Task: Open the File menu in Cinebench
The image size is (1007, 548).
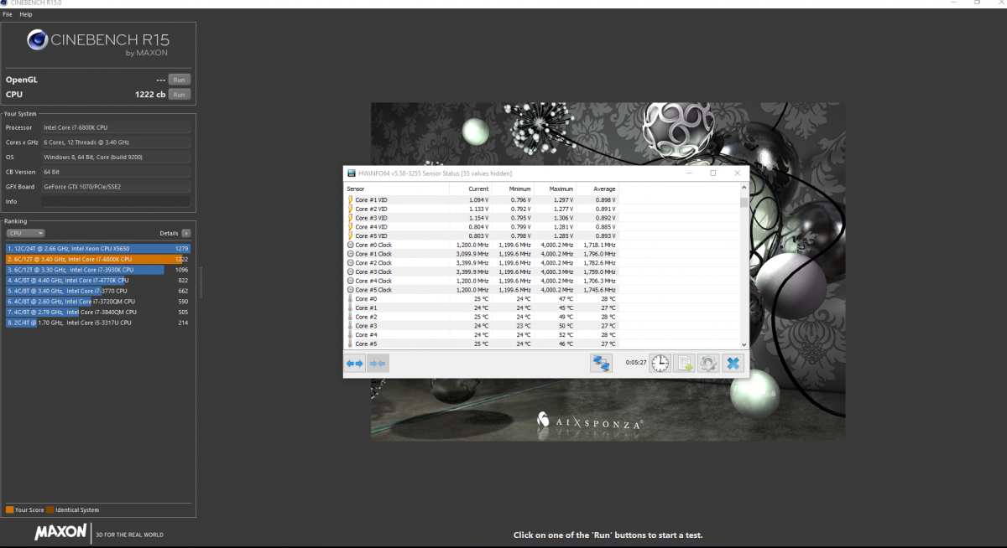Action: pos(8,14)
